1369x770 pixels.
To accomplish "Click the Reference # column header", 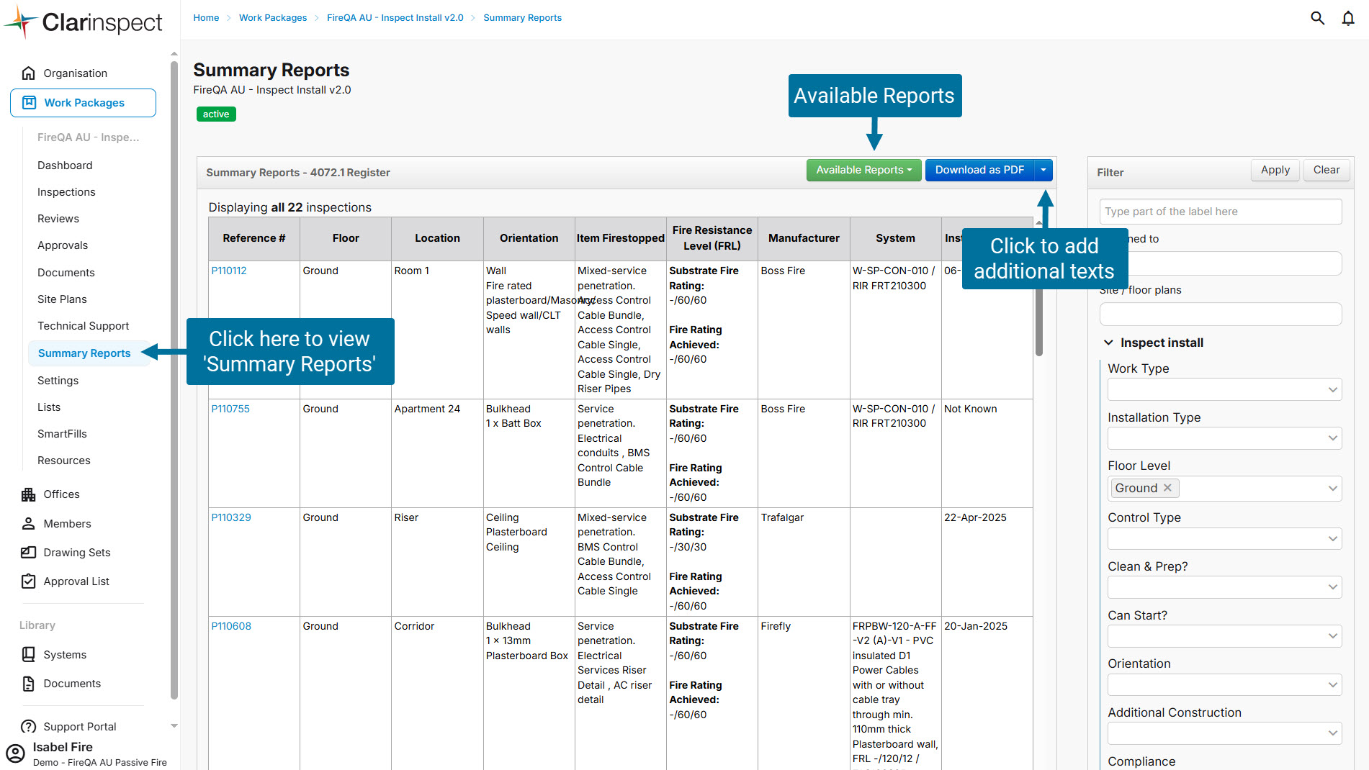I will 253,238.
